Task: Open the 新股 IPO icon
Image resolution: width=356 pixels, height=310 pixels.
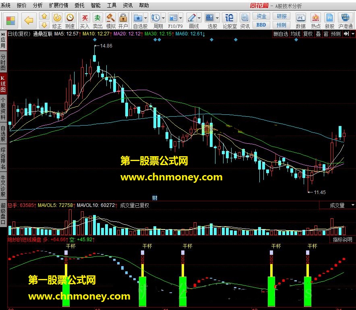Action: [329, 21]
